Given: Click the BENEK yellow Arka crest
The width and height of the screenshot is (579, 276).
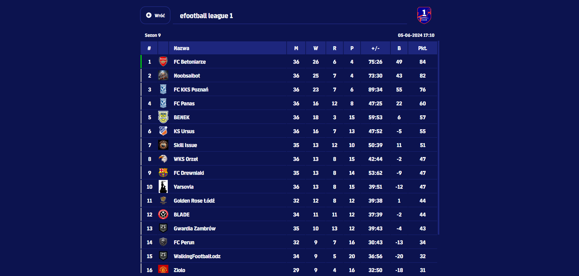Looking at the screenshot, I should tap(163, 117).
